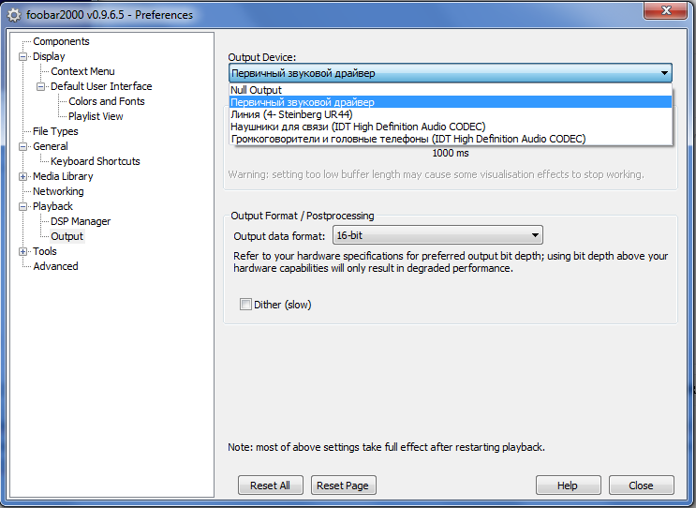
Task: Select Display in the preferences tree
Action: click(49, 56)
